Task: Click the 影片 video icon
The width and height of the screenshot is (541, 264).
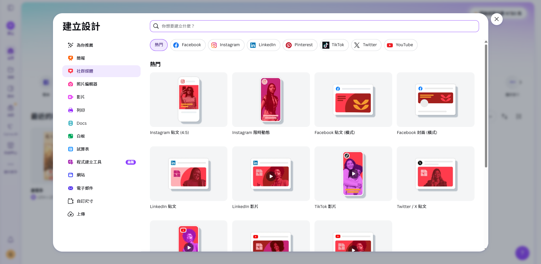Action: coord(70,97)
